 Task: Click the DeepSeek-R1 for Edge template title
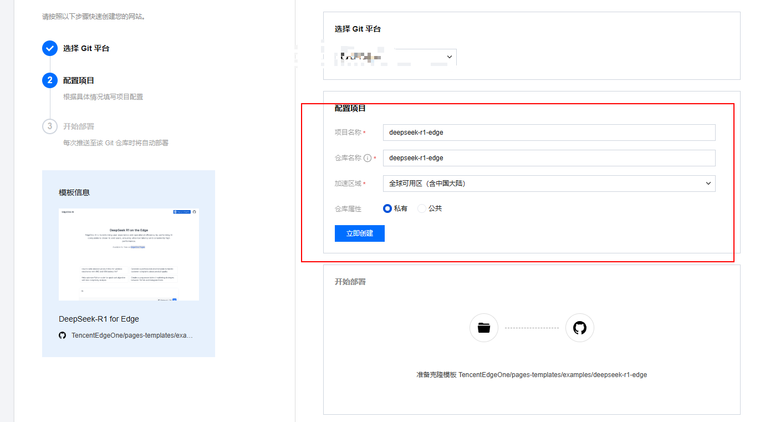[x=99, y=319]
